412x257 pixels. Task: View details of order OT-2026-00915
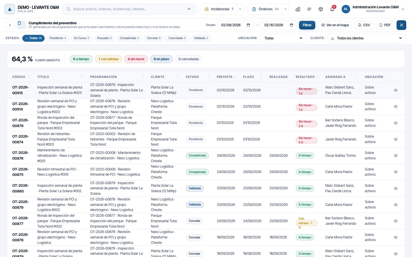pyautogui.click(x=396, y=90)
